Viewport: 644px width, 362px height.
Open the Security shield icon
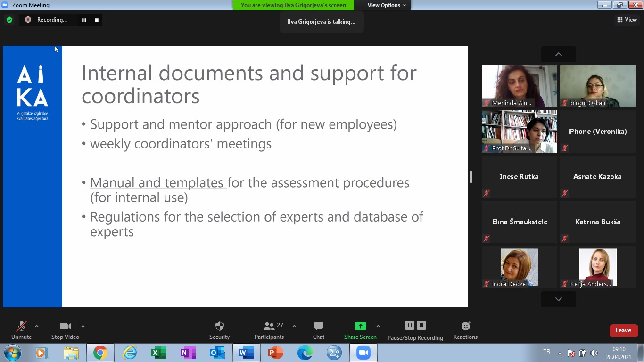coord(219,326)
